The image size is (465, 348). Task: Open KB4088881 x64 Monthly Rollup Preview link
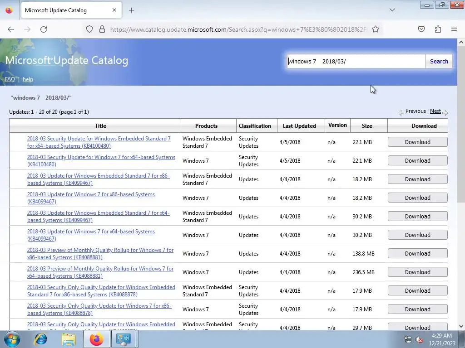100,272
